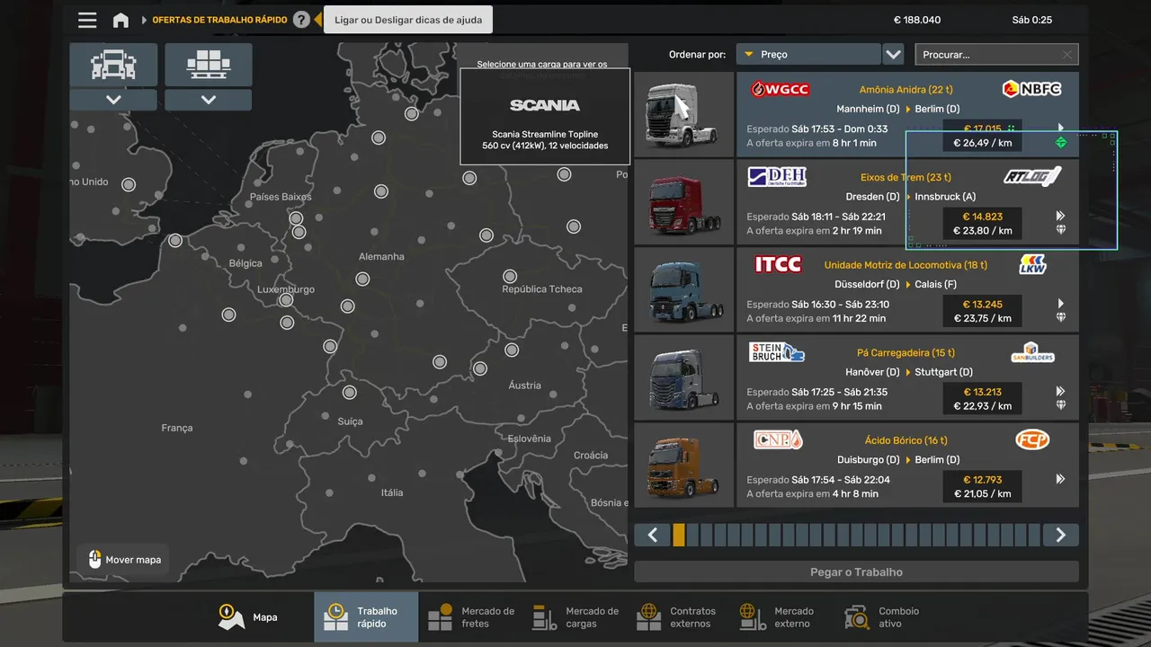Image resolution: width=1151 pixels, height=647 pixels.
Task: Click the Stein Bruch company logo
Action: (x=777, y=351)
